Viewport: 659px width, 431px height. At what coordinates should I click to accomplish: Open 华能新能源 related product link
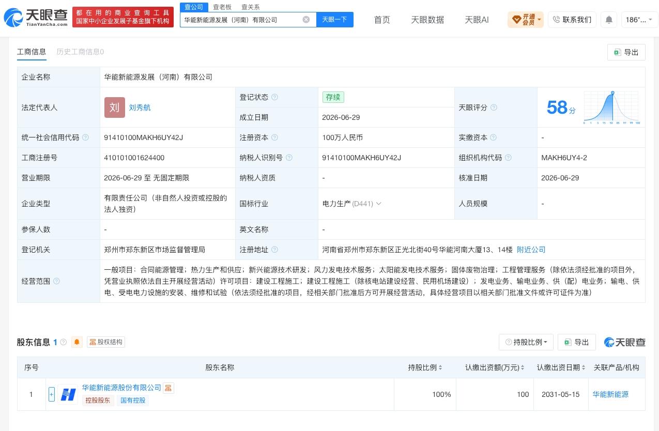(610, 394)
